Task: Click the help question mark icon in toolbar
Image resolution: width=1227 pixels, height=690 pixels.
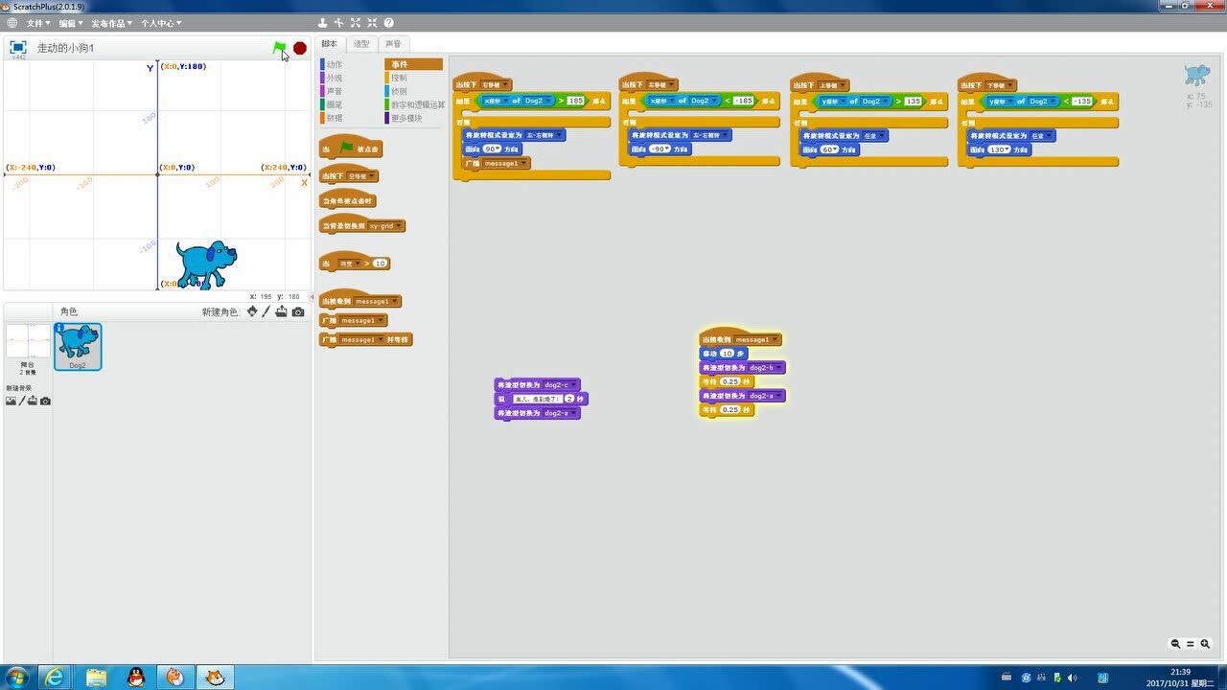Action: click(x=388, y=23)
